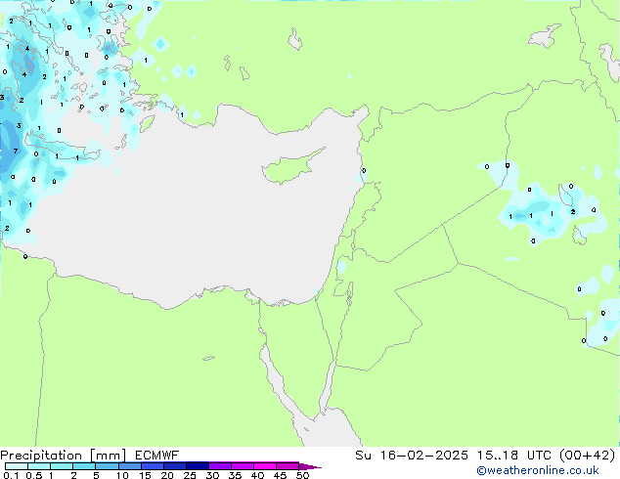Image resolution: width=620 pixels, height=479 pixels.
Task: Click the 45–50 mm legend color box
Action: pos(288,466)
